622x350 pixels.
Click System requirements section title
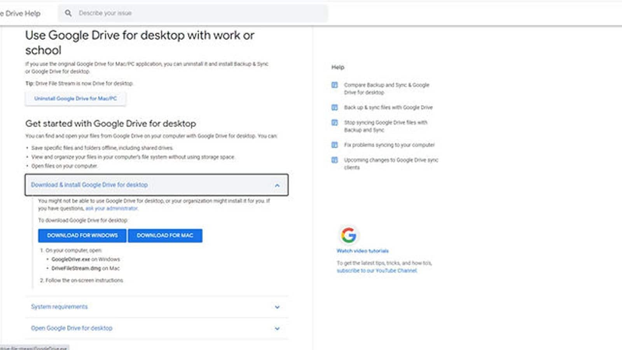click(x=59, y=307)
